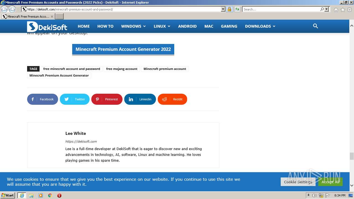Click Accept All cookies button
Screen dimensions: 354x199
click(330, 182)
